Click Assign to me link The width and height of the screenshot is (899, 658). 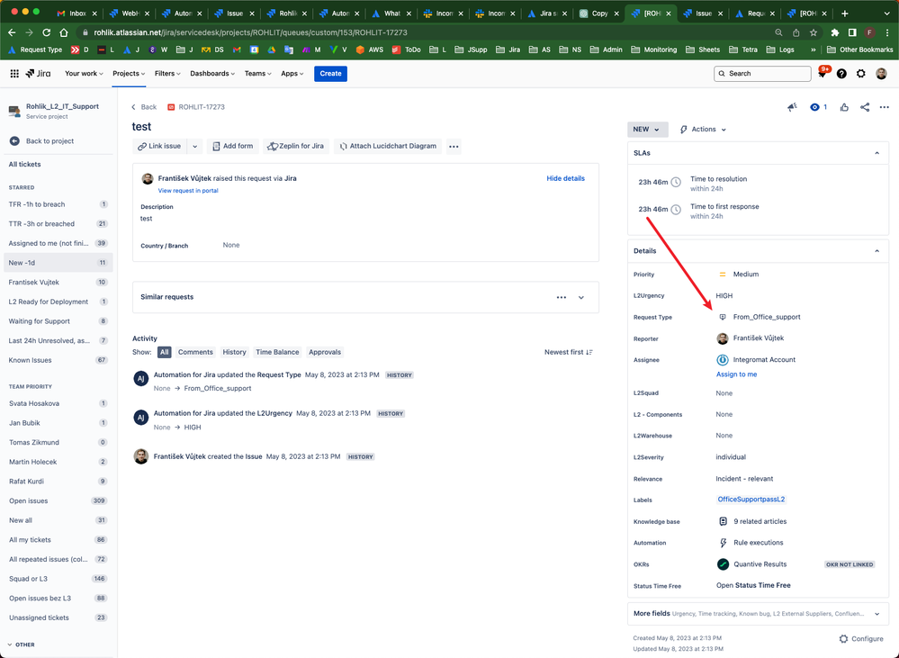pos(736,374)
